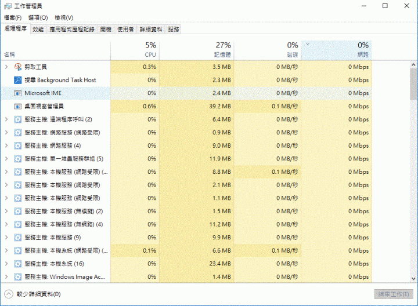418x306 pixels.
Task: Click gear icon of 服務主機: 本機服務 (9)
Action: point(17,238)
